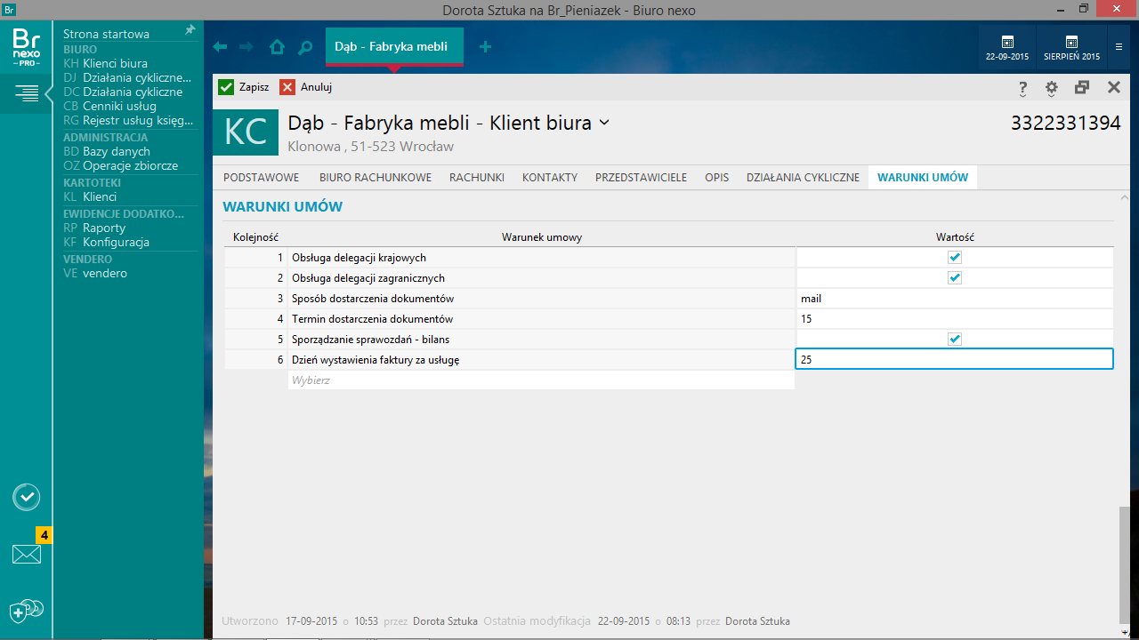The height and width of the screenshot is (640, 1139).
Task: Open the BIURO RACHUNKOWE tab
Action: (x=376, y=178)
